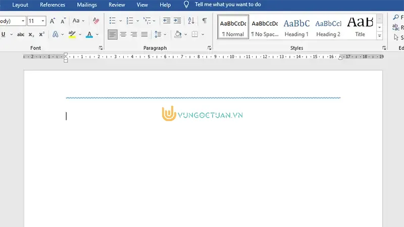
Task: Toggle strikethrough formatting
Action: coord(21,34)
